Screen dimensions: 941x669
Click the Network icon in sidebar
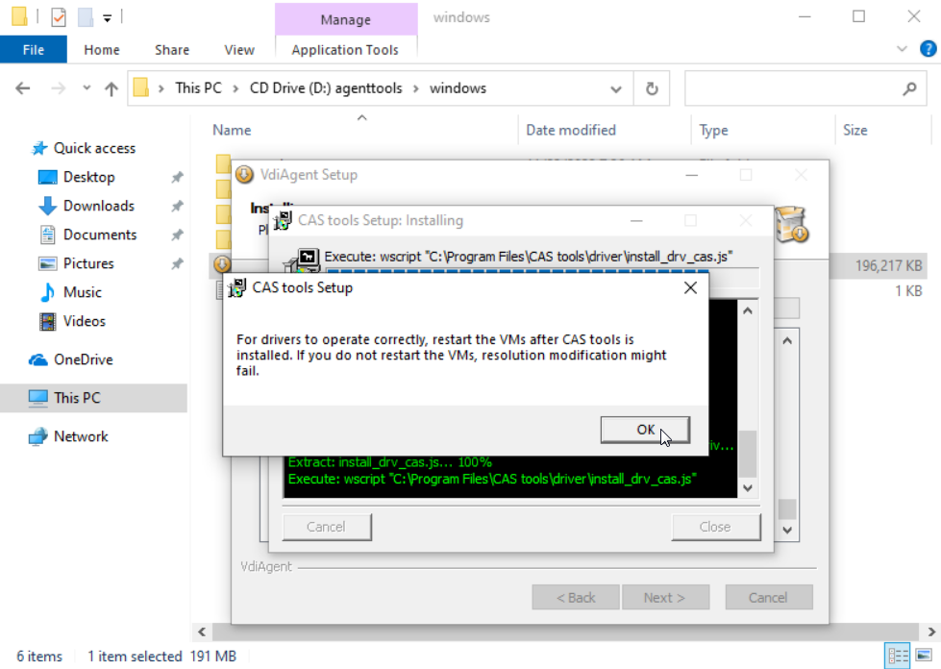[x=37, y=436]
